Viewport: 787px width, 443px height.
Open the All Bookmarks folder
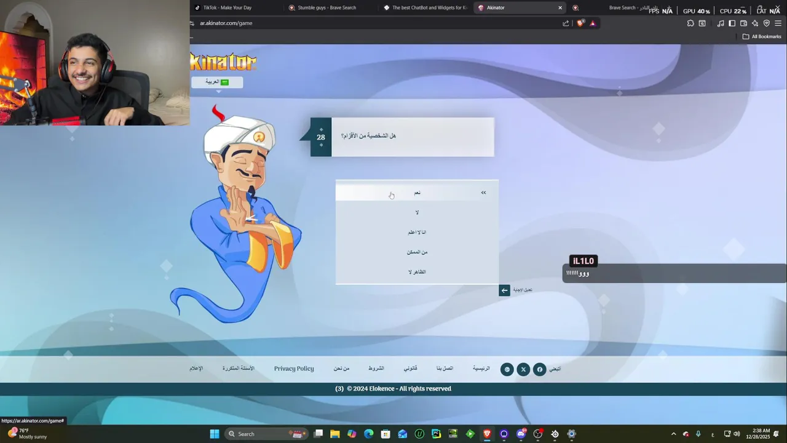pyautogui.click(x=762, y=36)
